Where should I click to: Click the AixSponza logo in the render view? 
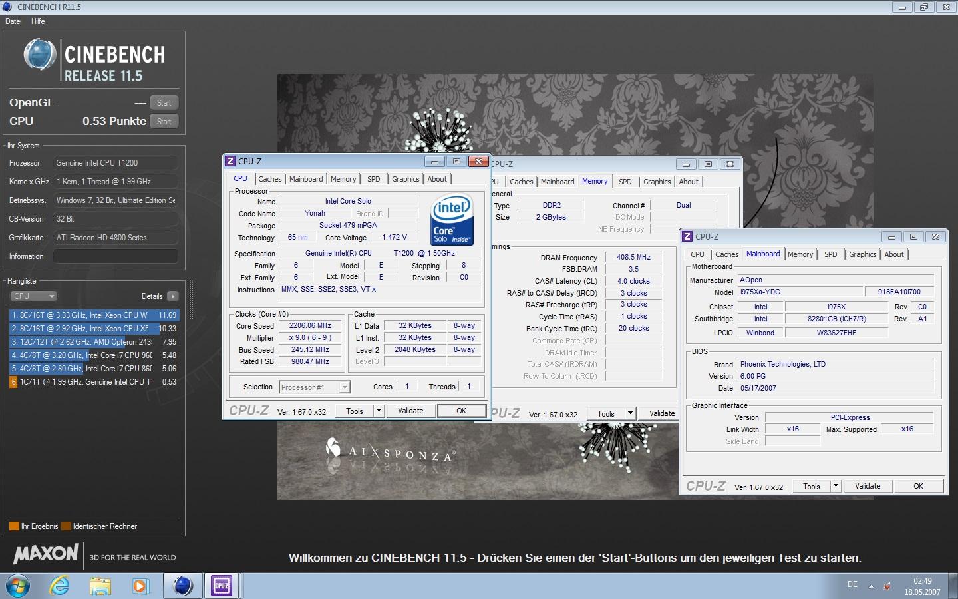pyautogui.click(x=390, y=452)
